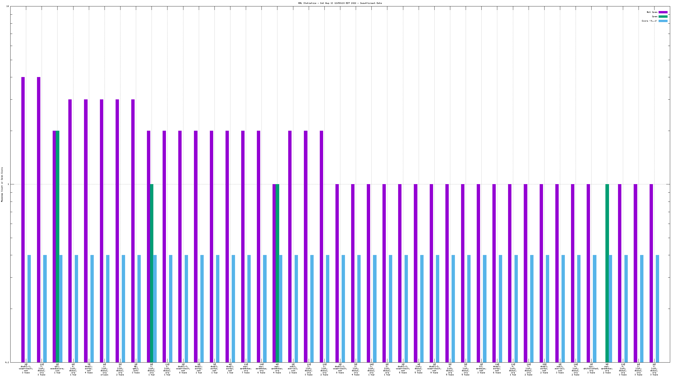674x379 pixels.
Task: Click the blue Score legend swatch
Action: tap(663, 21)
